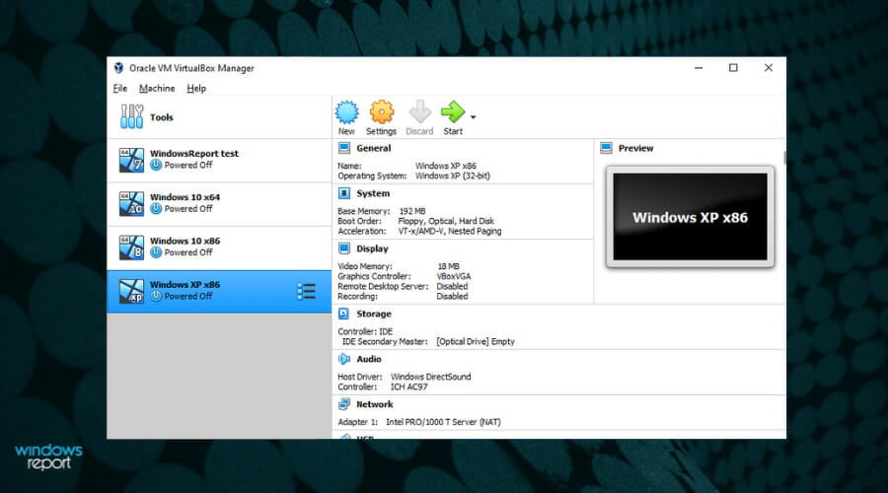Click 'Intel PRO/1000 T Server (NAT)' adapter
Viewport: 888px width, 493px height.
443,422
